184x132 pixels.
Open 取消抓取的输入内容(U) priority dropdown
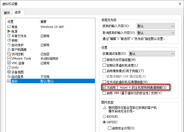click(156, 33)
